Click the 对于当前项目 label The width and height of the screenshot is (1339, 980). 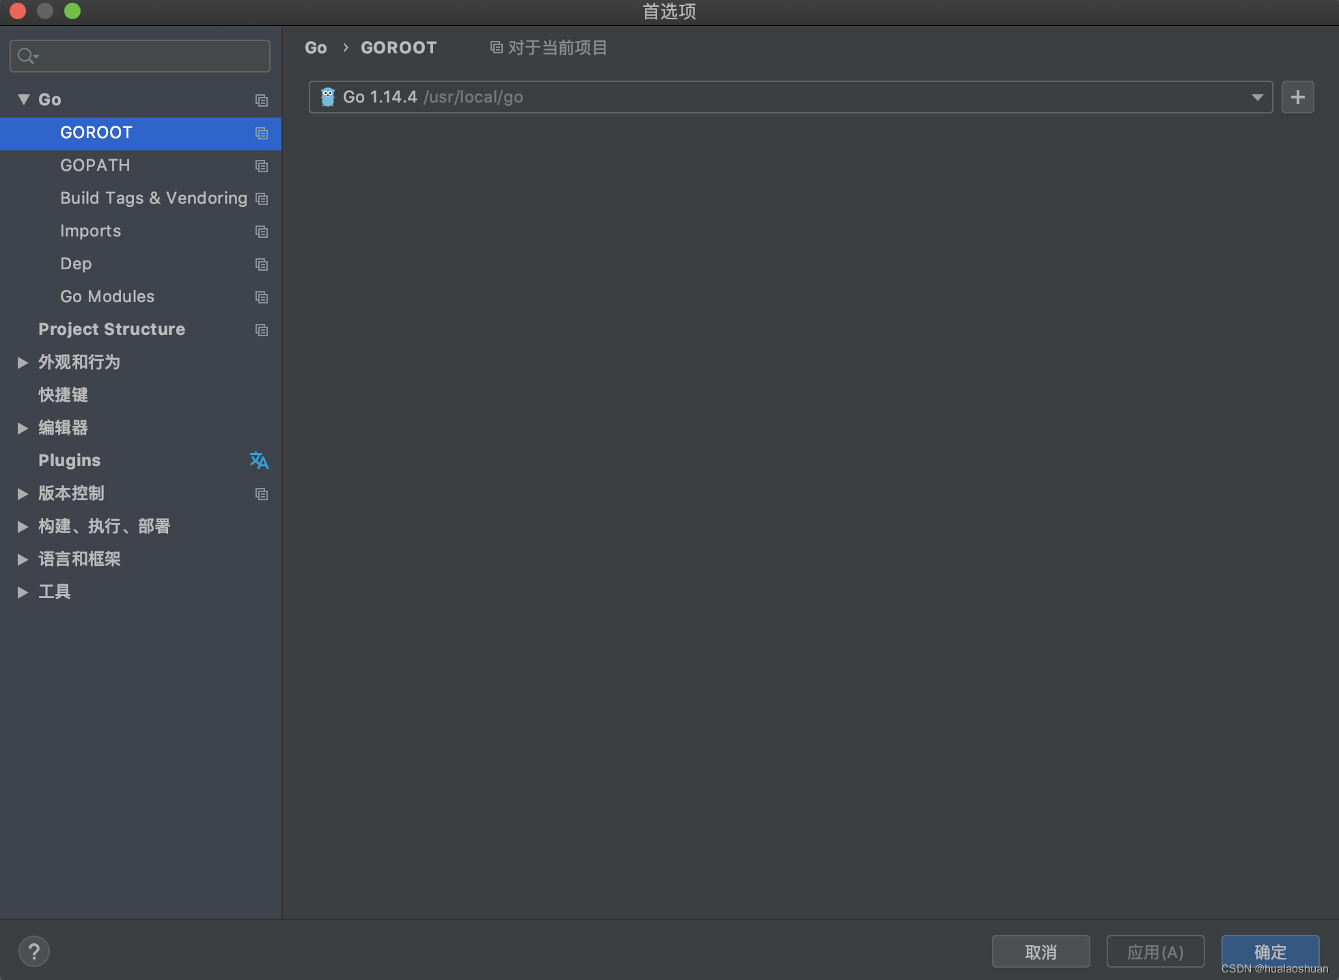point(557,48)
